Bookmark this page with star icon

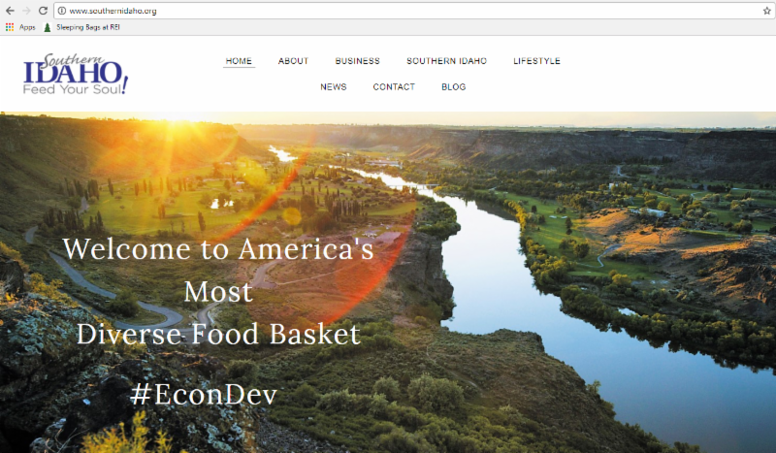coord(766,11)
